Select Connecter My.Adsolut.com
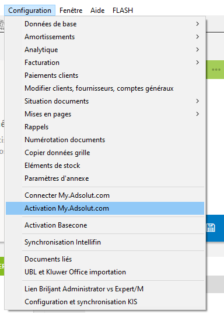Viewport: 224px width, 313px height. (x=105, y=195)
